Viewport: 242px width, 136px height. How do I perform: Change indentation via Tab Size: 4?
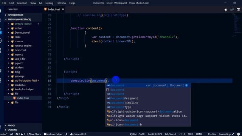coord(170,134)
